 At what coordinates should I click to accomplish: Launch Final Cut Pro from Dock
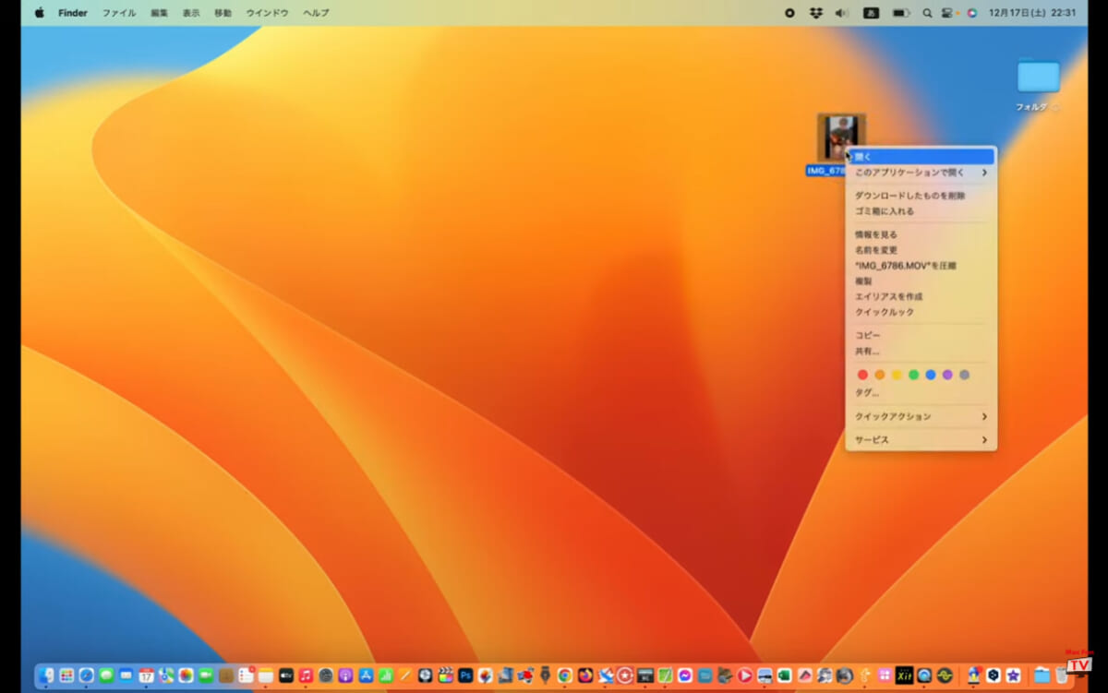(x=445, y=675)
